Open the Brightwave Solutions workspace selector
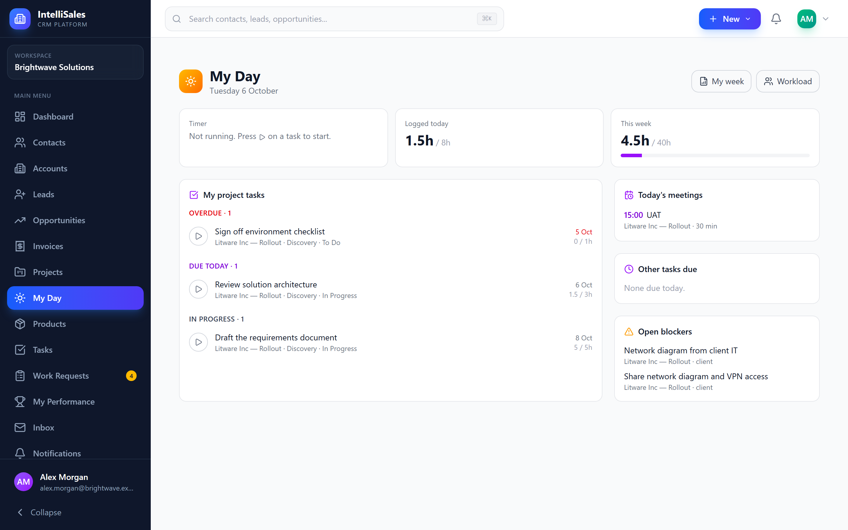This screenshot has height=530, width=848. click(75, 62)
